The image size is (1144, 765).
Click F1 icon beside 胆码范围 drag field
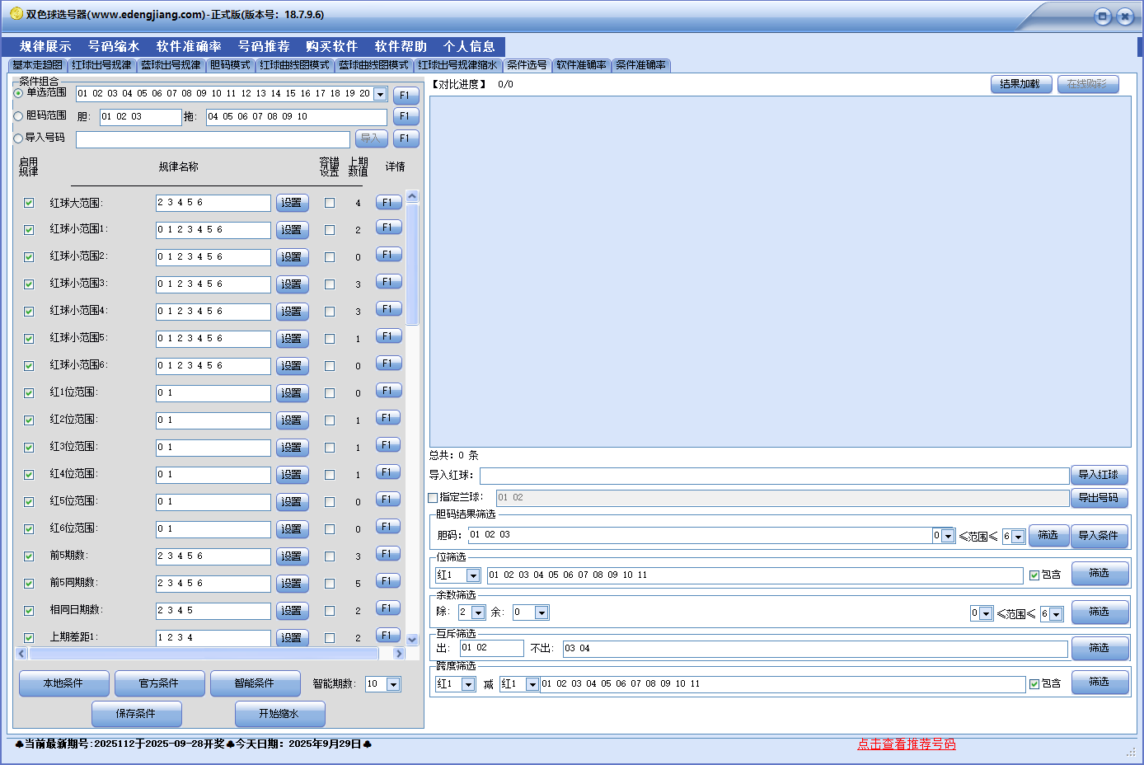(406, 116)
